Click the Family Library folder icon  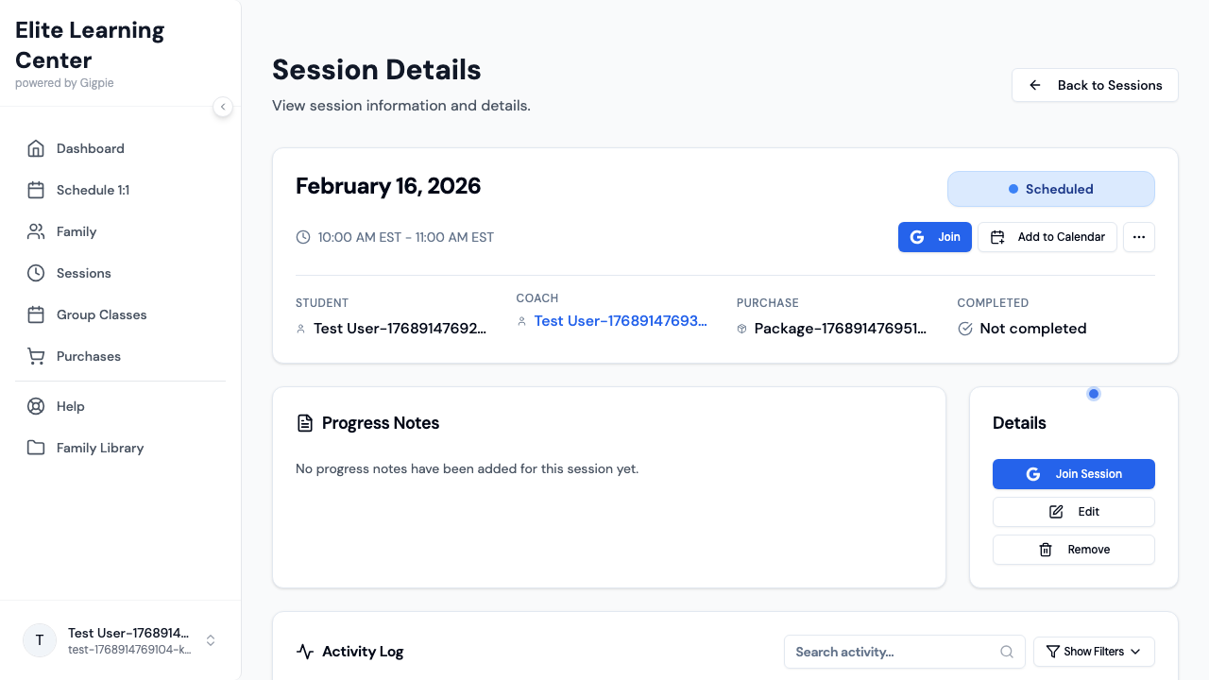(x=36, y=448)
